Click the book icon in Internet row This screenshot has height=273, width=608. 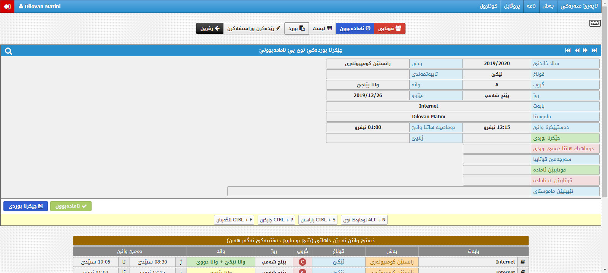pyautogui.click(x=523, y=262)
